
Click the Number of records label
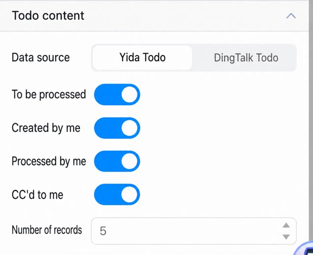tap(47, 230)
